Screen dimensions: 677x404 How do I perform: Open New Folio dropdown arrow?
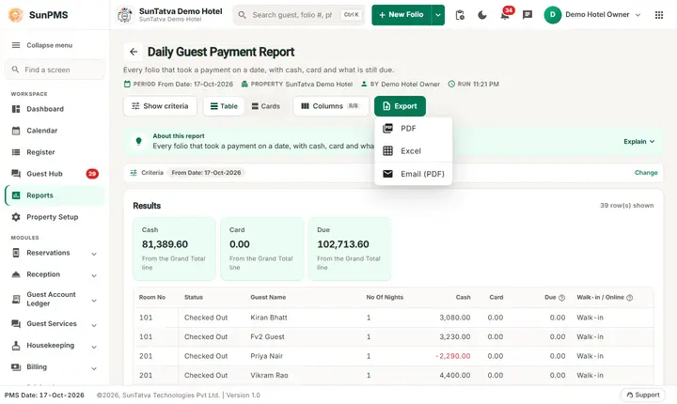(x=438, y=15)
